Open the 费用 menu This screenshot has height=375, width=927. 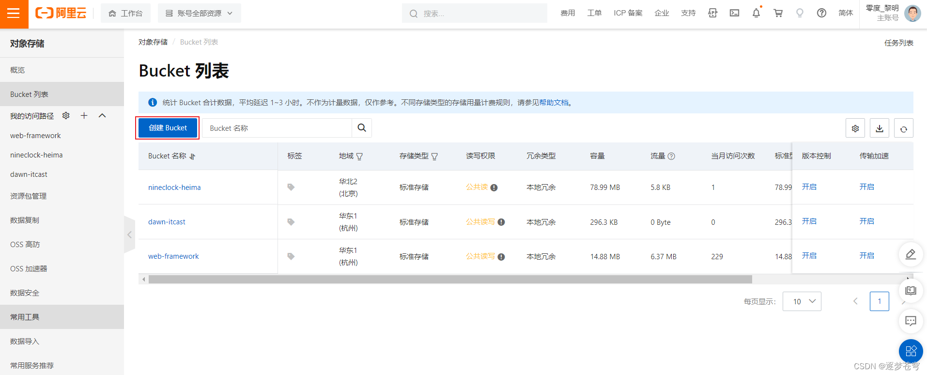click(x=568, y=13)
